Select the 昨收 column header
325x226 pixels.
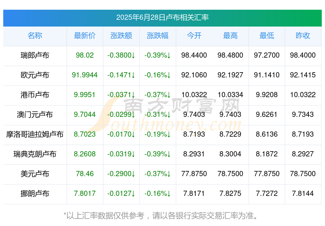point(303,36)
